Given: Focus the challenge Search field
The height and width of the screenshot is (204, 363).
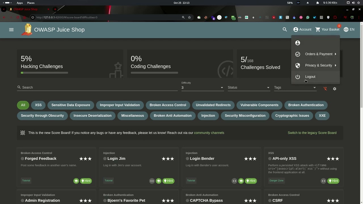Looking at the screenshot, I should point(97,87).
